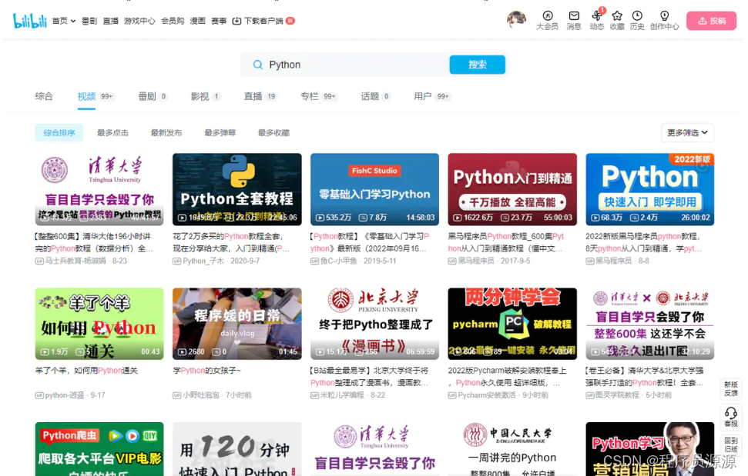Open title 学Python的女孩子~

click(207, 371)
